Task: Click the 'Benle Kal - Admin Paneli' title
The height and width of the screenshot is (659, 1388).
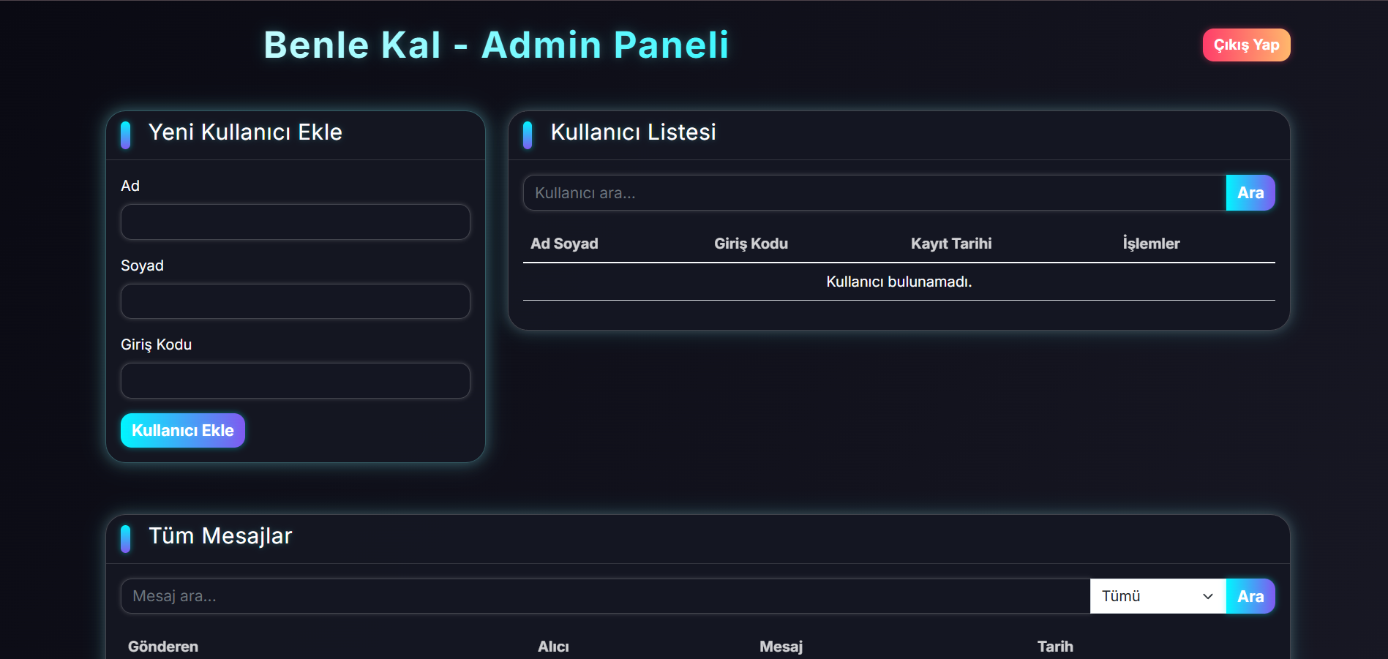Action: coord(496,45)
